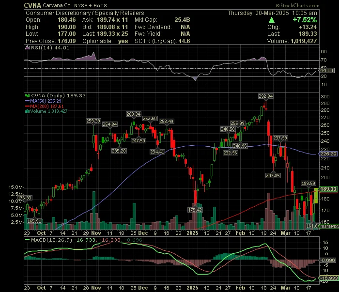Image resolution: width=339 pixels, height=292 pixels.
Task: Click the RSI(14) 44.01 panel label
Action: click(x=50, y=47)
